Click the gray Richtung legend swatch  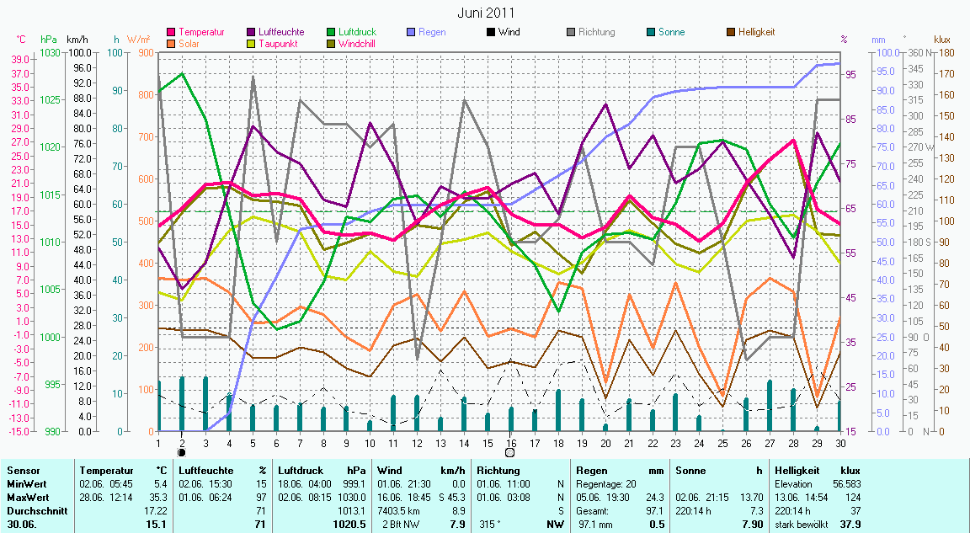click(570, 33)
